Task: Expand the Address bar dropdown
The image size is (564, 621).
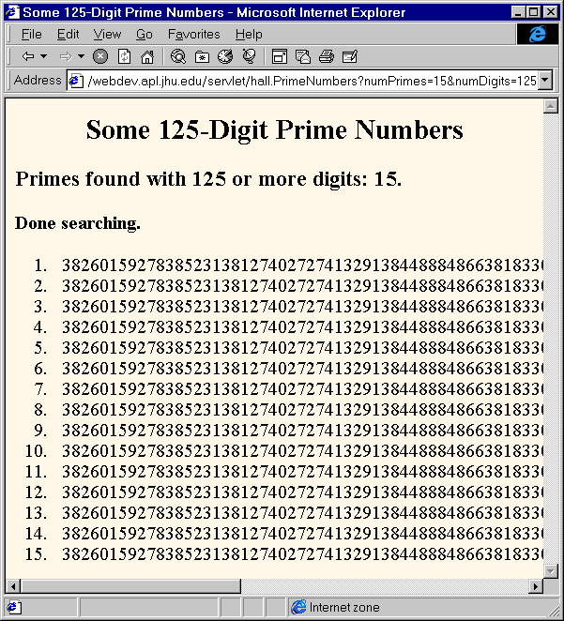Action: (546, 81)
